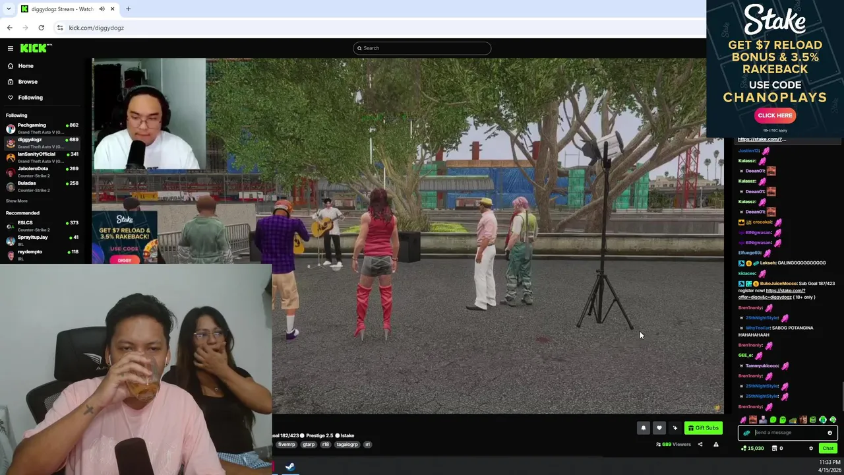Open recommended reydempto channel
The height and width of the screenshot is (475, 844).
(x=42, y=255)
